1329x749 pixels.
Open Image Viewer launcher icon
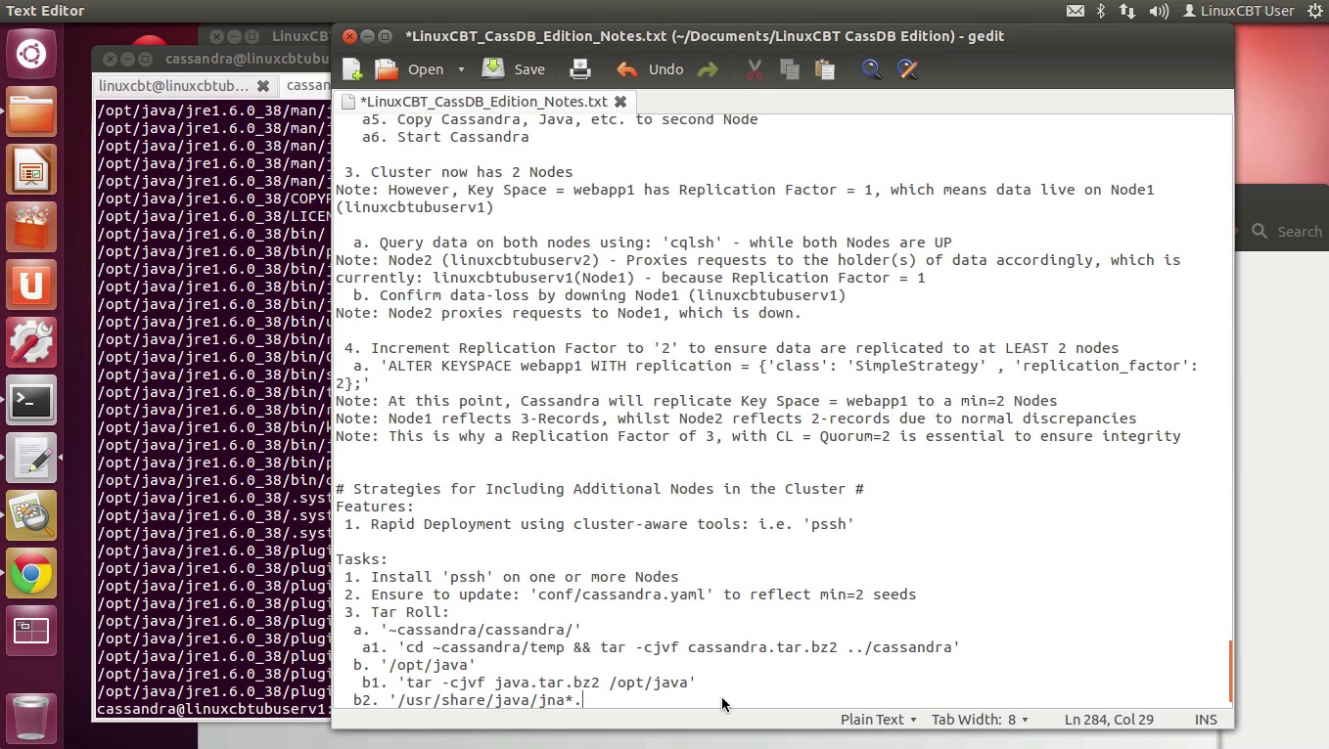(31, 517)
